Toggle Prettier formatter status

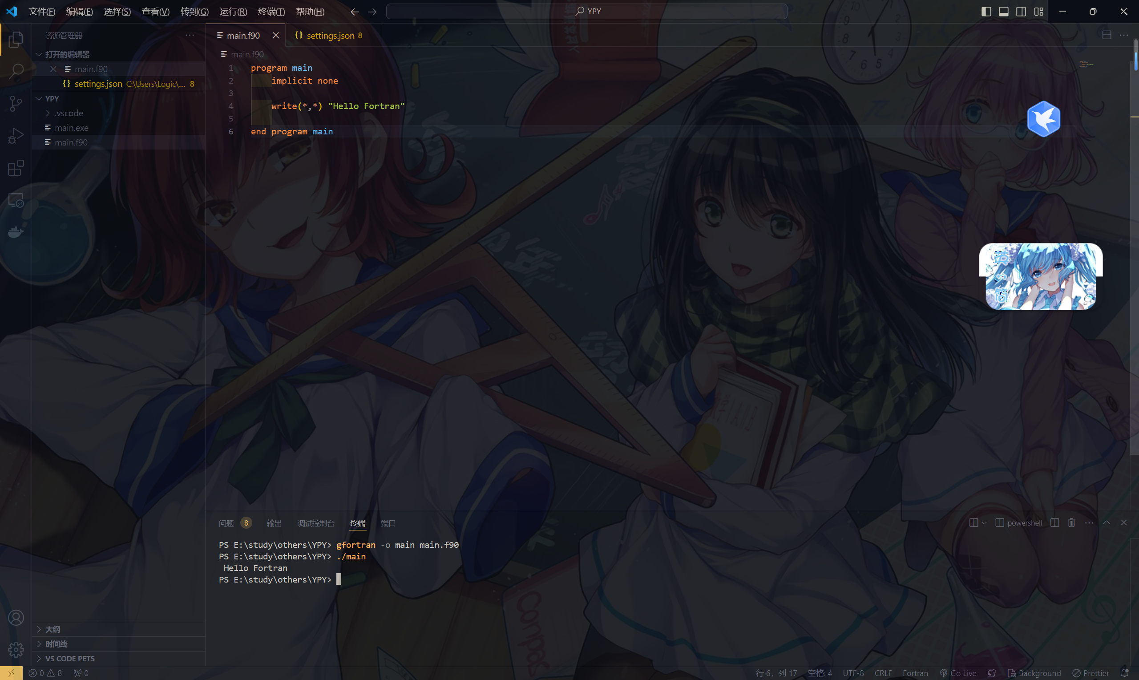[x=1091, y=673]
